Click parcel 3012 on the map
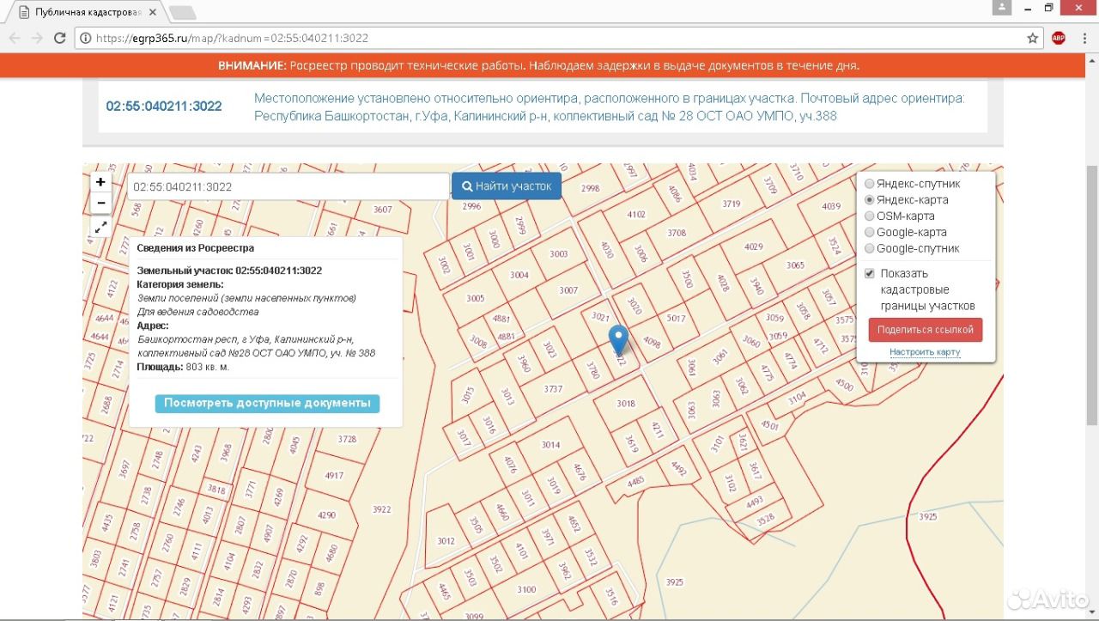The image size is (1099, 621). (446, 541)
